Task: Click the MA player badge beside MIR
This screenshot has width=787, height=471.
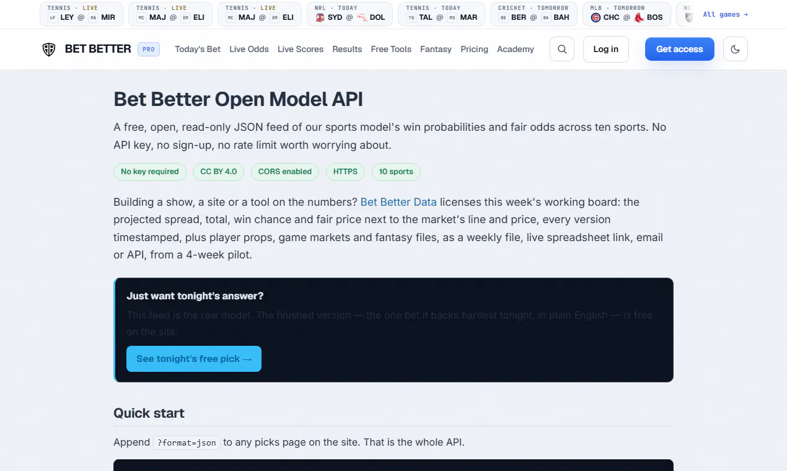Action: [93, 17]
